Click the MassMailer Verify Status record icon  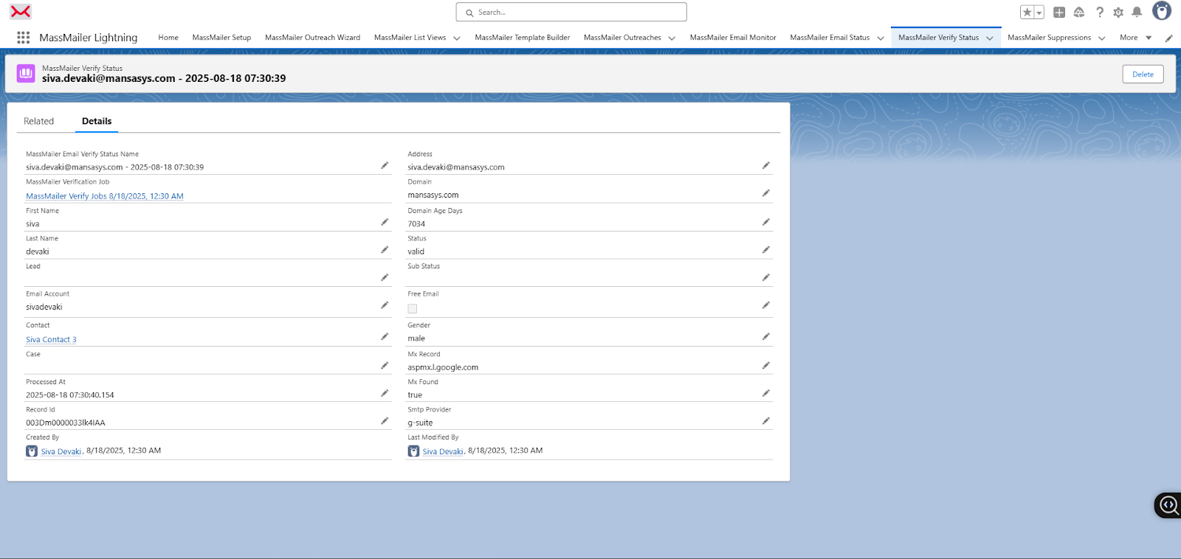click(x=26, y=73)
